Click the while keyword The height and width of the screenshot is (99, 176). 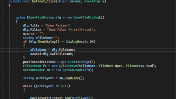[x=27, y=86]
